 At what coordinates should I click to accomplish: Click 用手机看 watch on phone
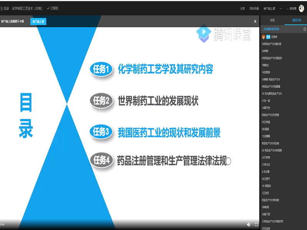[254, 8]
